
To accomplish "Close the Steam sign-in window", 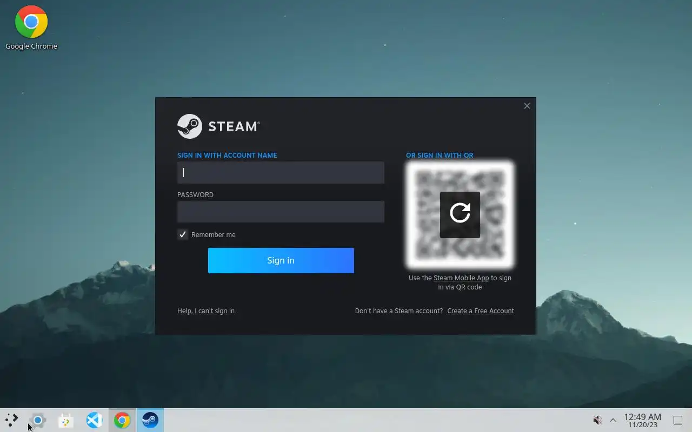I will (527, 106).
